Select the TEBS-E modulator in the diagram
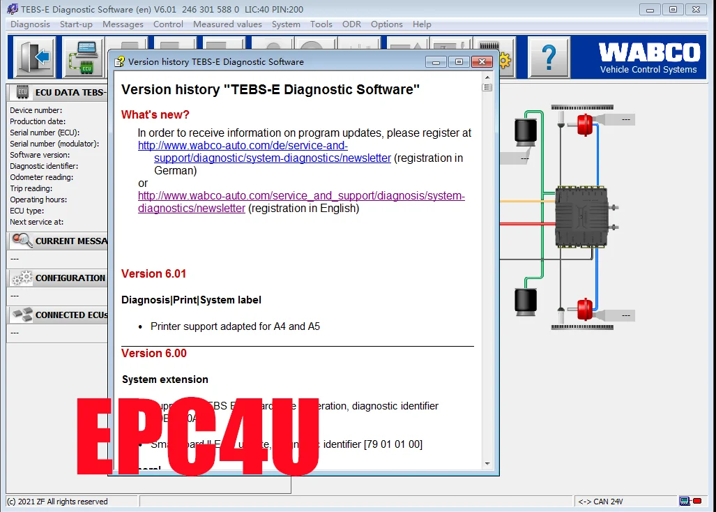Image resolution: width=716 pixels, height=512 pixels. coord(581,216)
